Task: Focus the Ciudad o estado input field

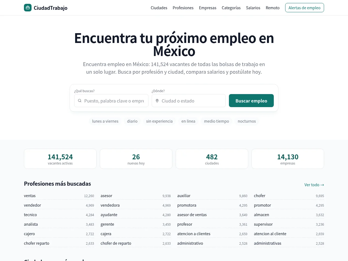Action: (189, 101)
